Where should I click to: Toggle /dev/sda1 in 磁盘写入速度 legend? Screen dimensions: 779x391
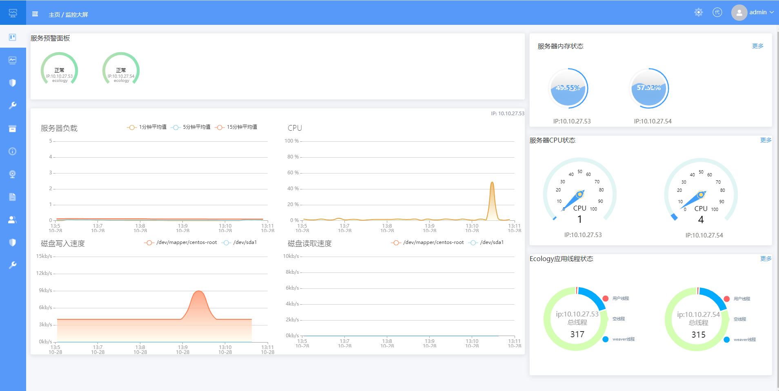pos(239,242)
